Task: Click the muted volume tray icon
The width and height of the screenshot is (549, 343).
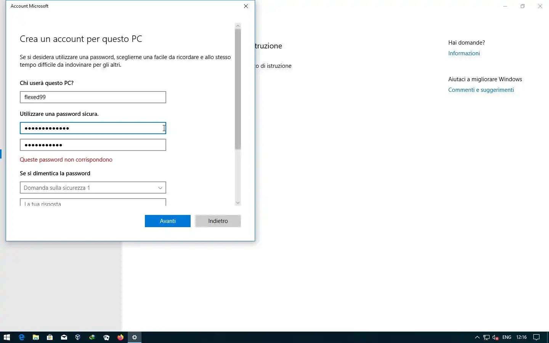Action: coord(496,337)
